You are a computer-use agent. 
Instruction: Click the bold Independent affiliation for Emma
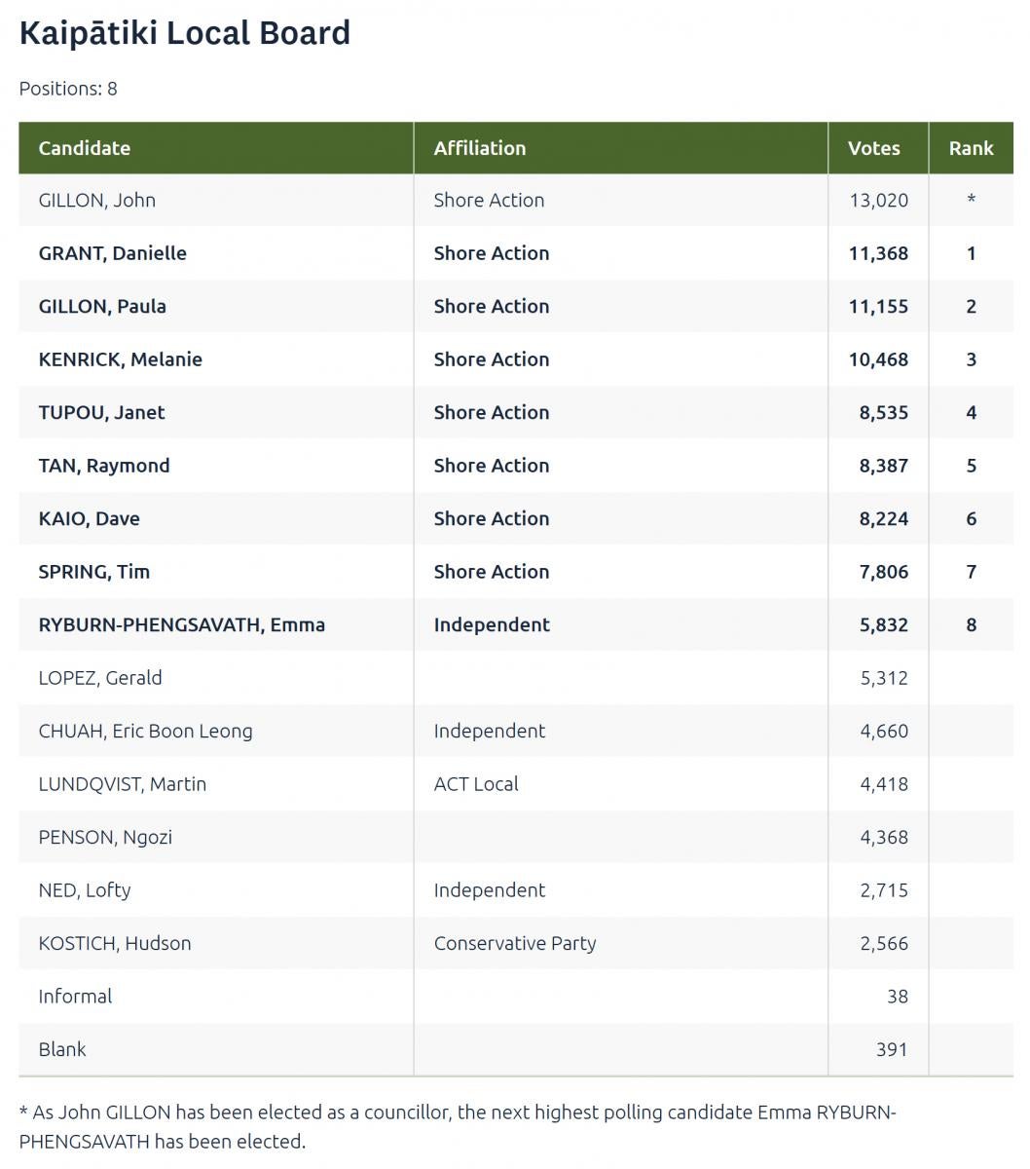point(491,625)
